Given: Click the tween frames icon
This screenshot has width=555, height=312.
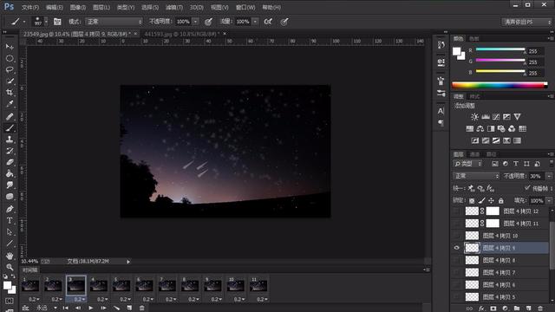Looking at the screenshot, I should pos(116,309).
